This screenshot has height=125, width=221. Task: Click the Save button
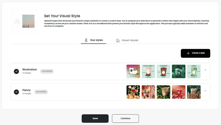click(x=95, y=119)
